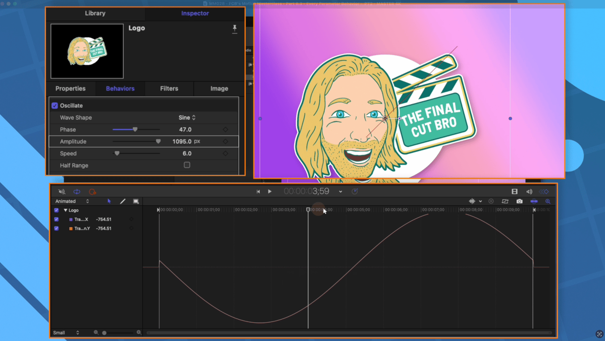Enable the Half Range checkbox

187,165
